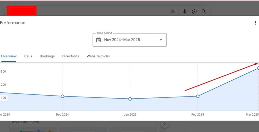
Task: Select the Jan 2025 data point
Action: pos(130,99)
